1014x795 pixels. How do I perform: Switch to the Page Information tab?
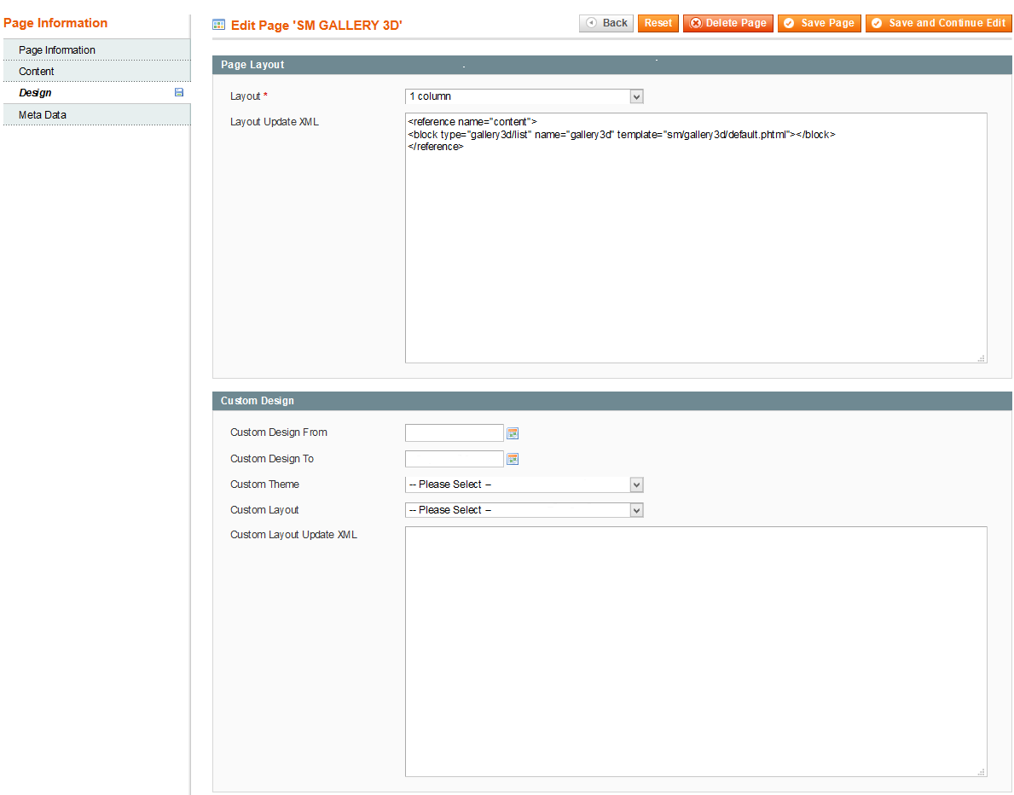(x=97, y=49)
